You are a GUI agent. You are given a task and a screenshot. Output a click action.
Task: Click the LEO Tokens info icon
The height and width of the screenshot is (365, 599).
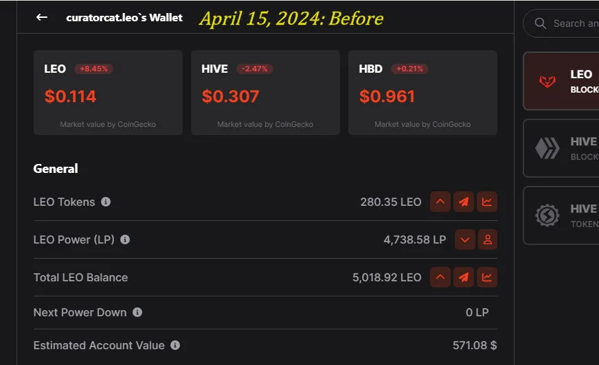coord(106,202)
